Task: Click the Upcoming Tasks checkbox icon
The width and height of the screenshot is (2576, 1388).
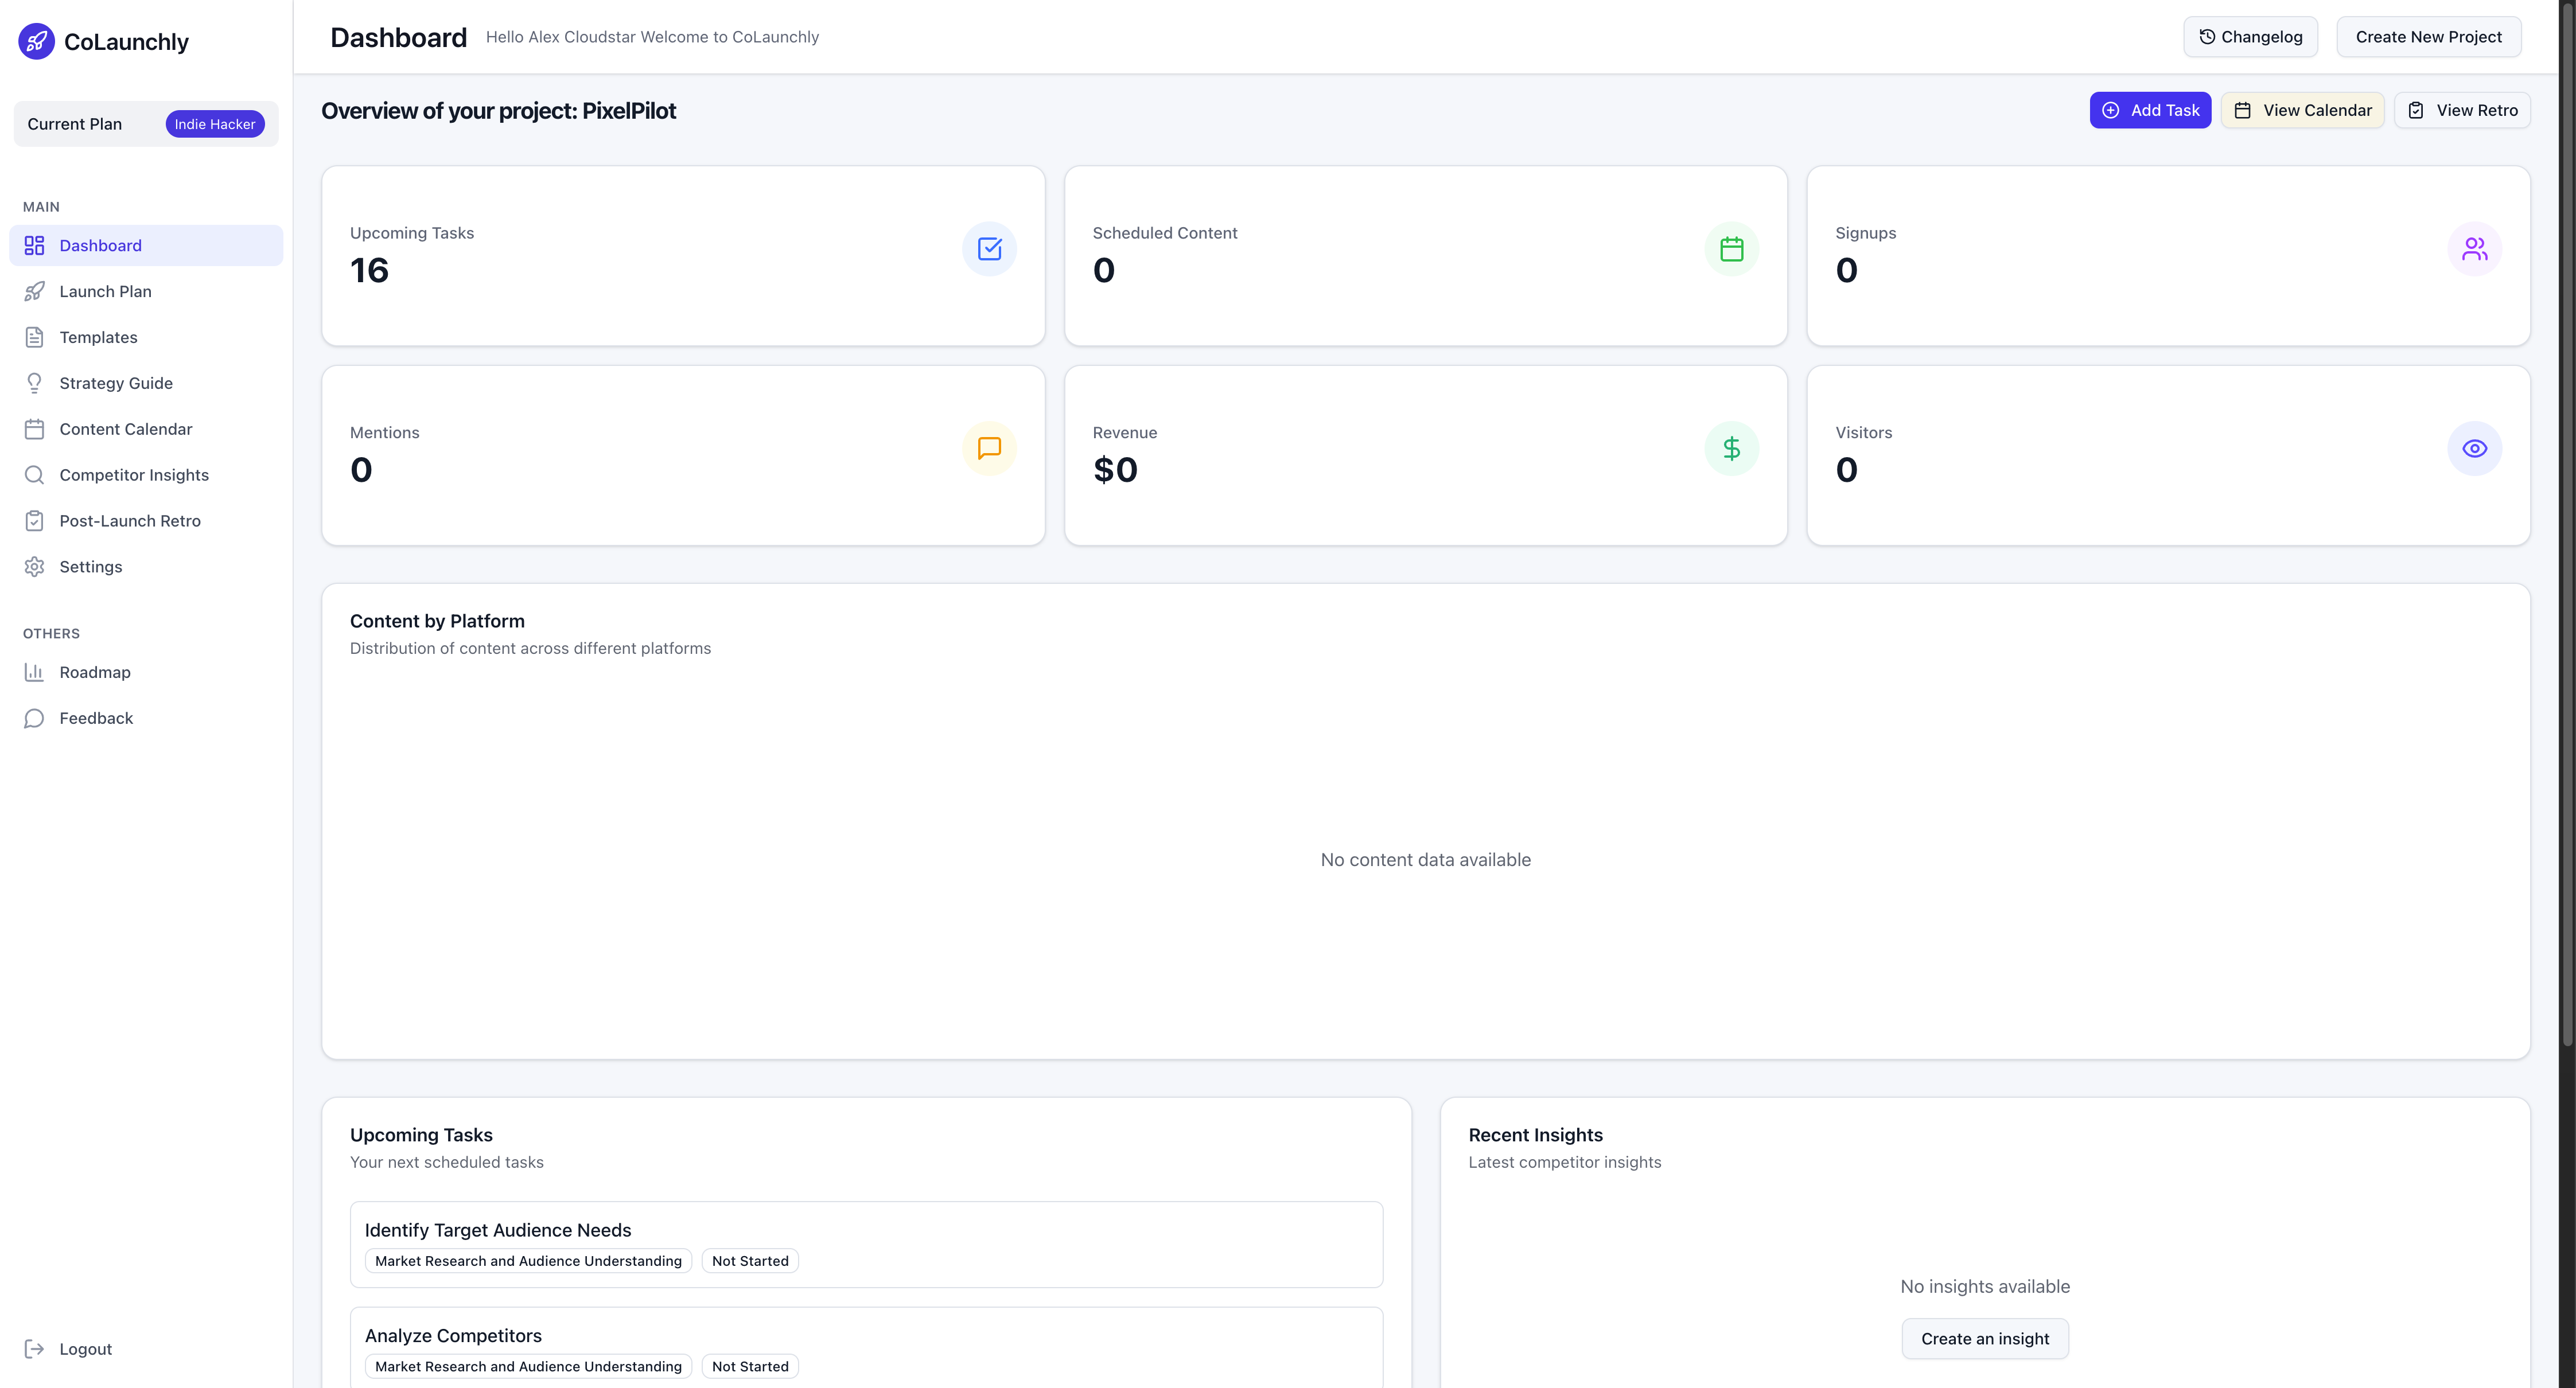Action: pyautogui.click(x=989, y=248)
